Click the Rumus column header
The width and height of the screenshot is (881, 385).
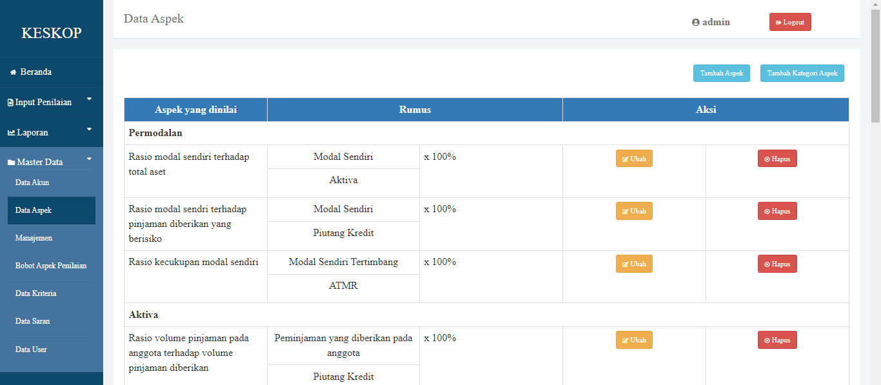(x=415, y=110)
